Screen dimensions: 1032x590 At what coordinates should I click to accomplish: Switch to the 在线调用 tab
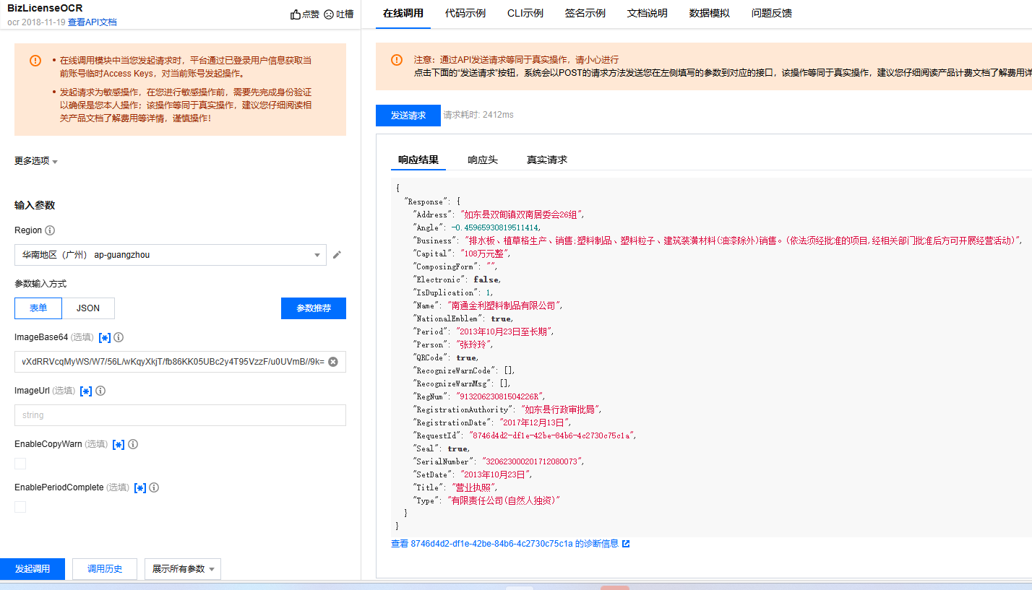403,14
